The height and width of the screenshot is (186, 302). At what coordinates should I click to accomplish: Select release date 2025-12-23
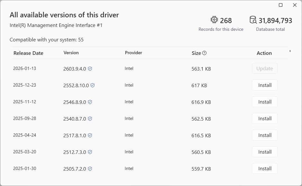(x=25, y=85)
